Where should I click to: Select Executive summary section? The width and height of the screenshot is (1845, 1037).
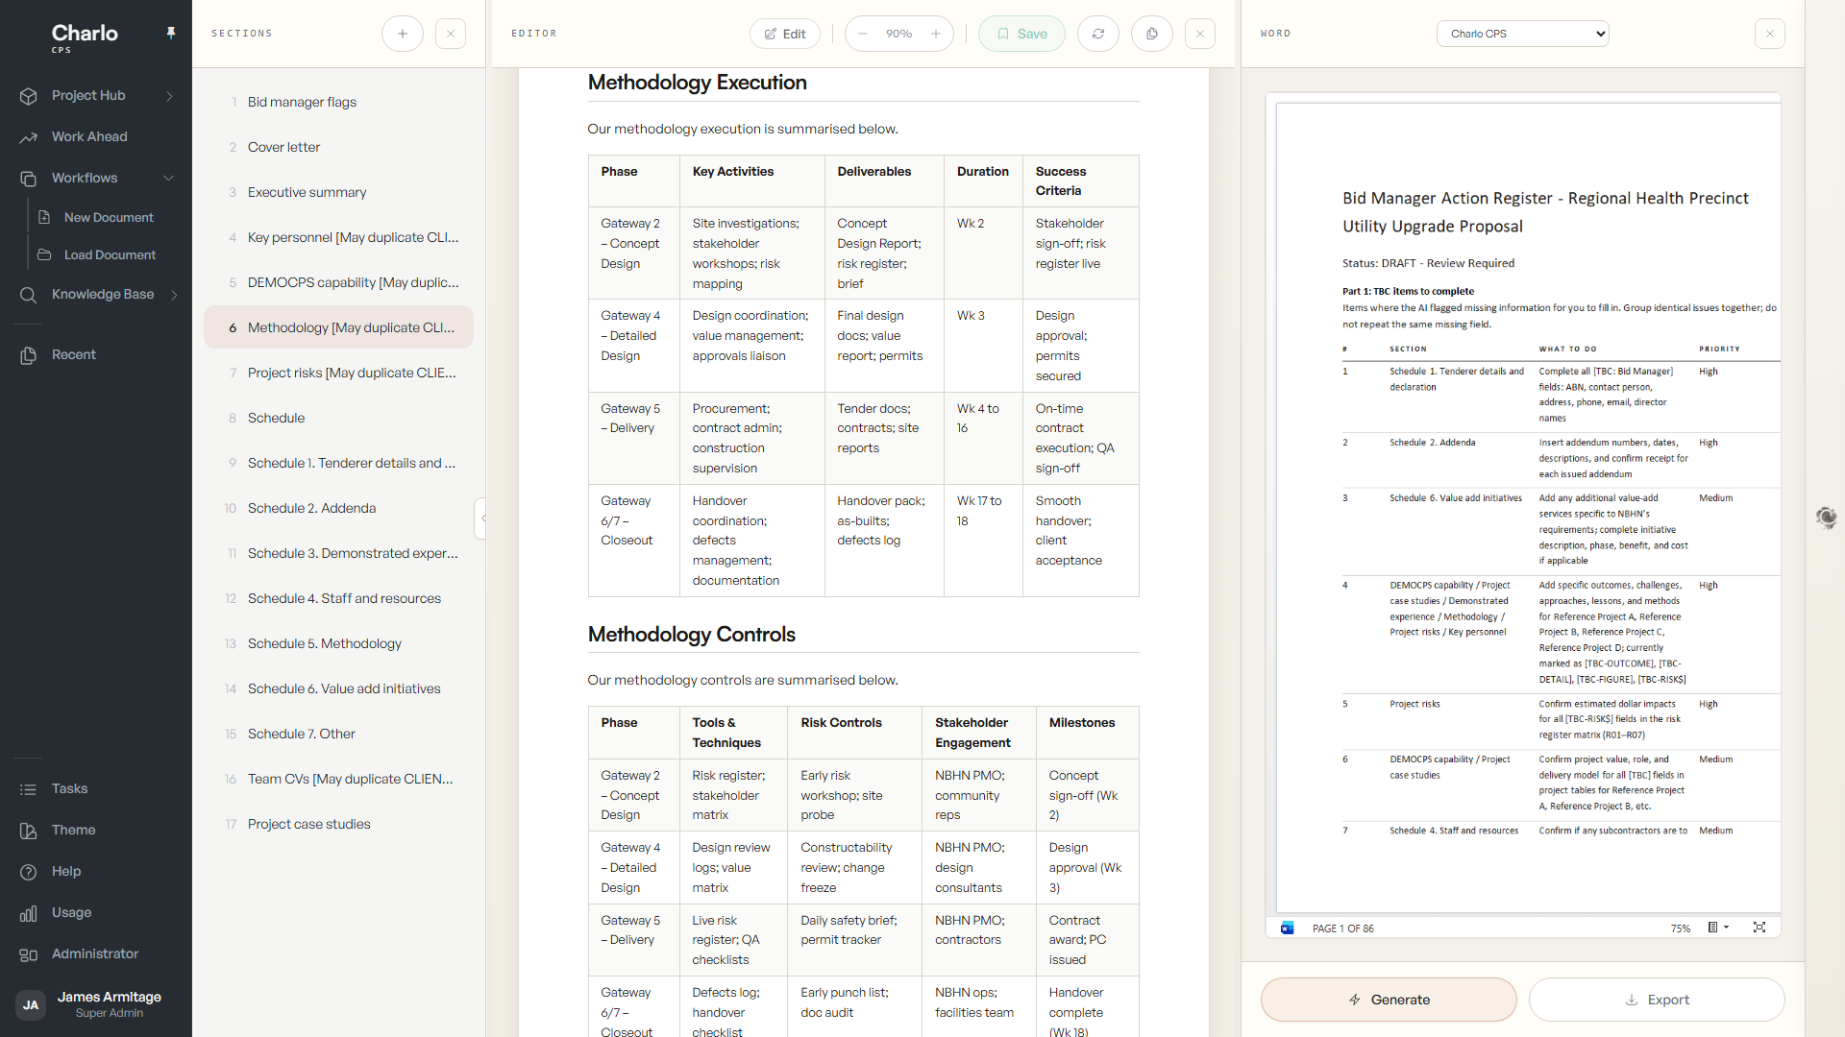pyautogui.click(x=338, y=192)
